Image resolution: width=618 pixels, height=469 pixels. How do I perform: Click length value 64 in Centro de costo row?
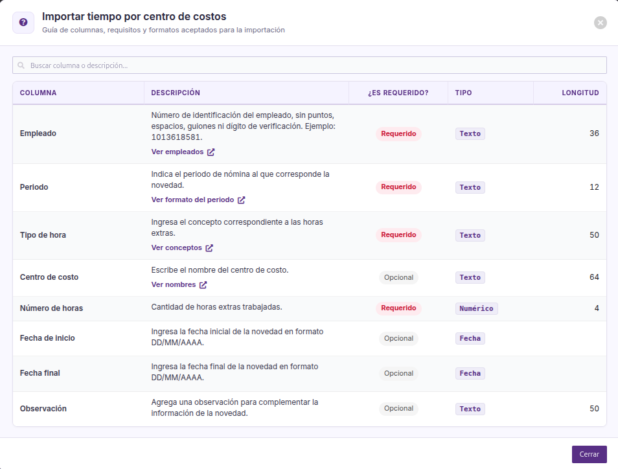pos(594,277)
